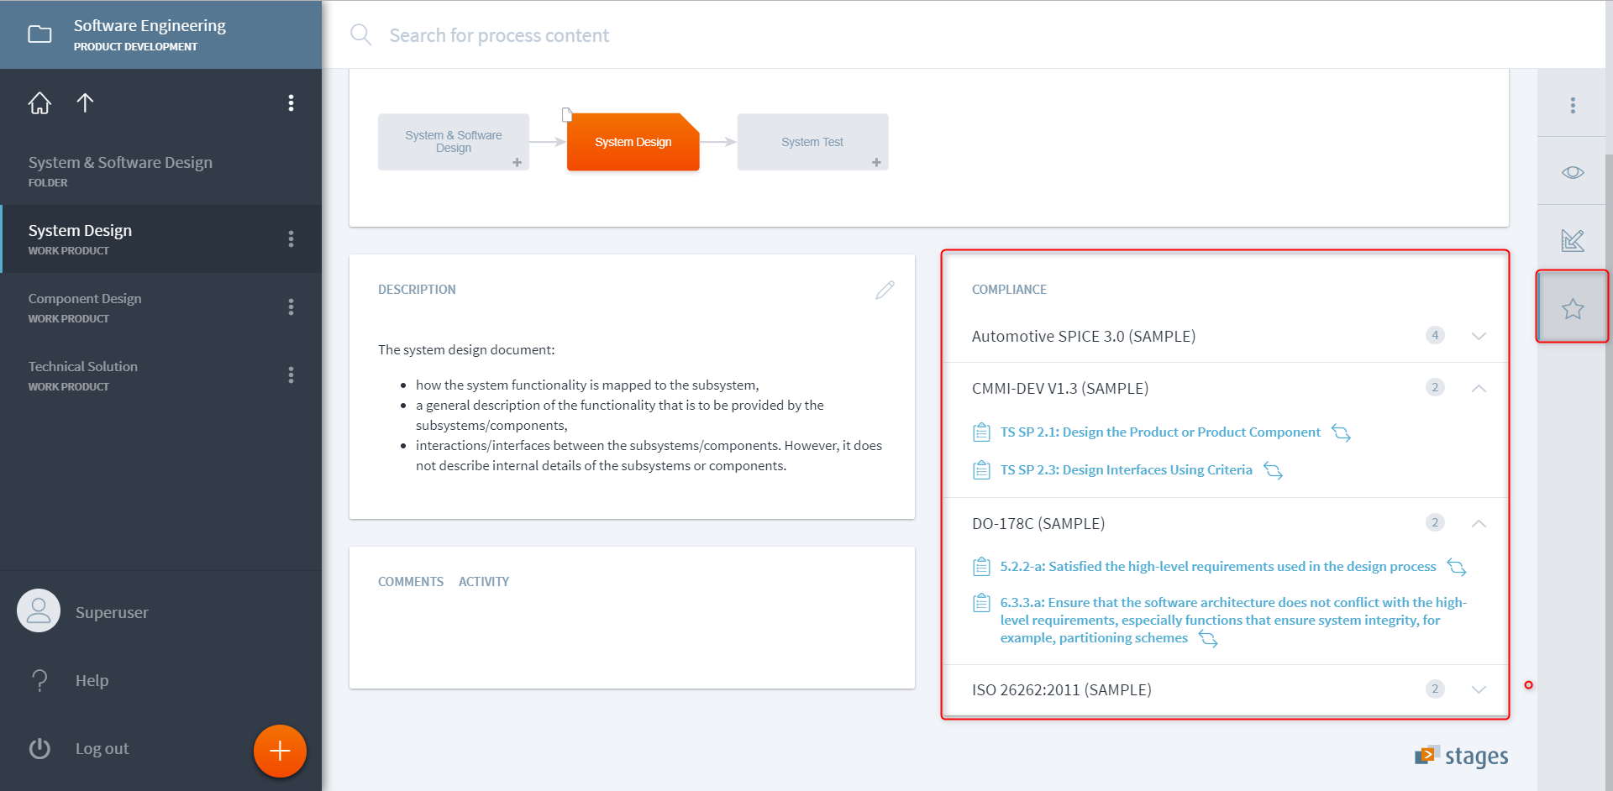Switch to the Activity tab

(x=483, y=581)
